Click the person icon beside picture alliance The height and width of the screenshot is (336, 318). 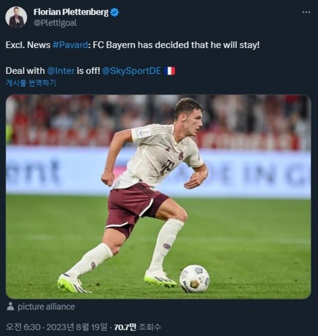(x=10, y=307)
